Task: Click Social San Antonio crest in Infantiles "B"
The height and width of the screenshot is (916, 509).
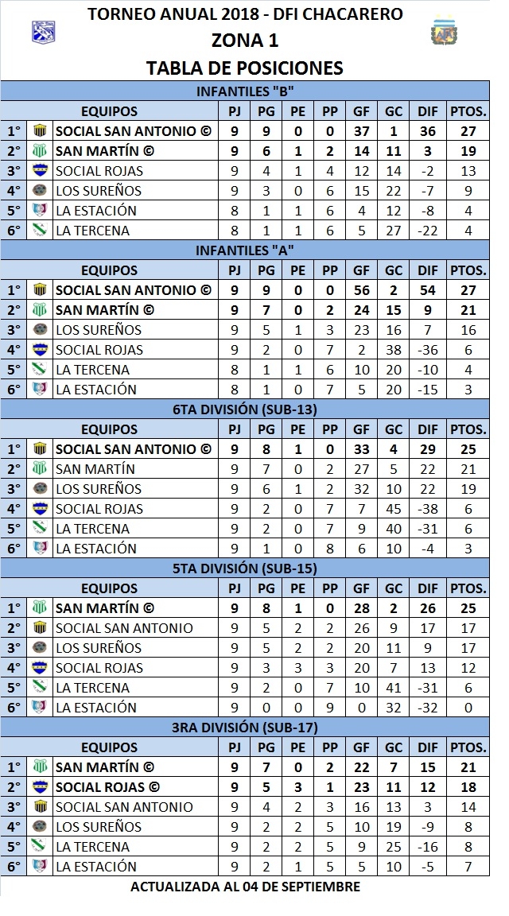Action: 40,130
